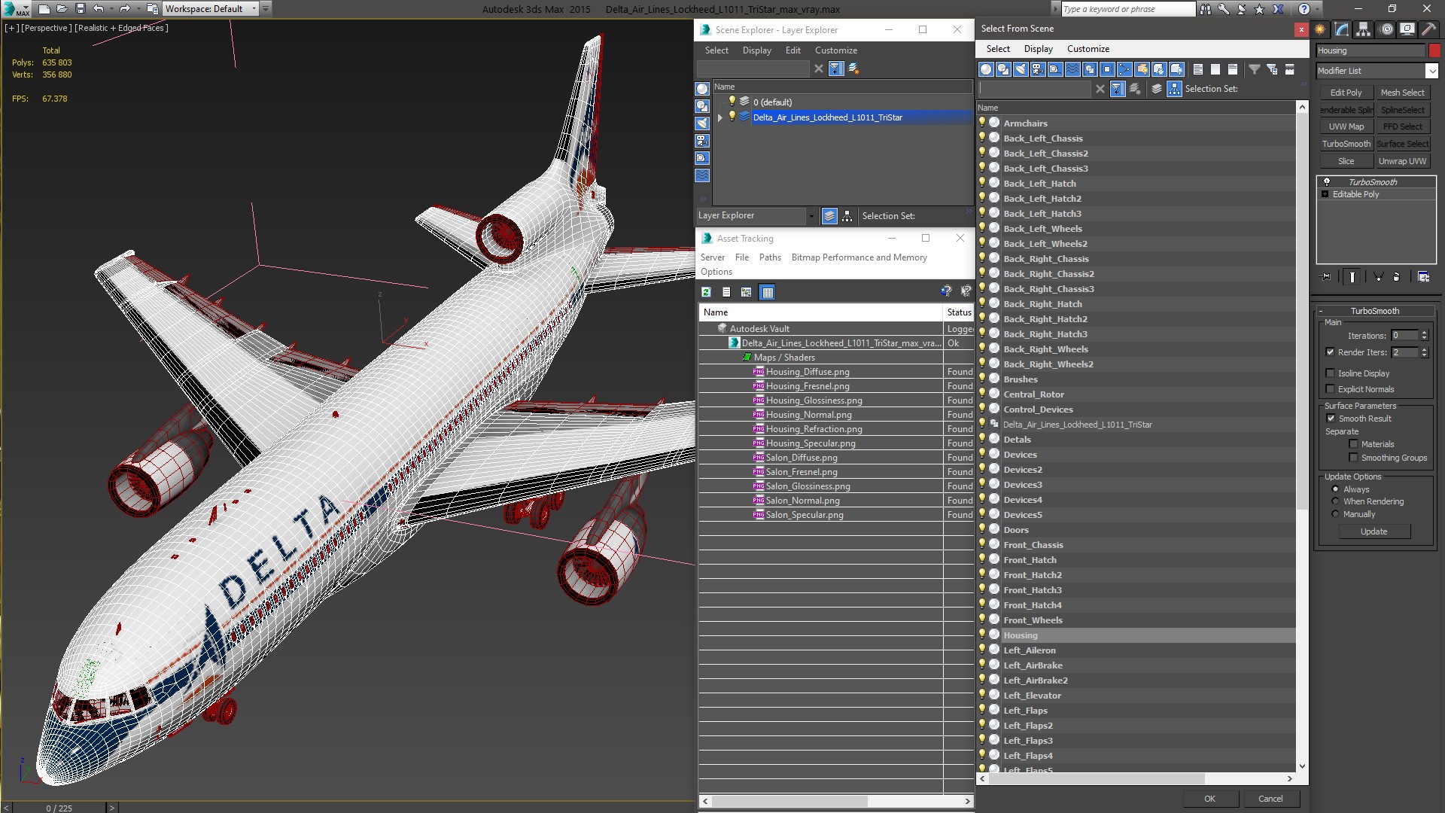Open the Motion tab in command panel

1386,29
